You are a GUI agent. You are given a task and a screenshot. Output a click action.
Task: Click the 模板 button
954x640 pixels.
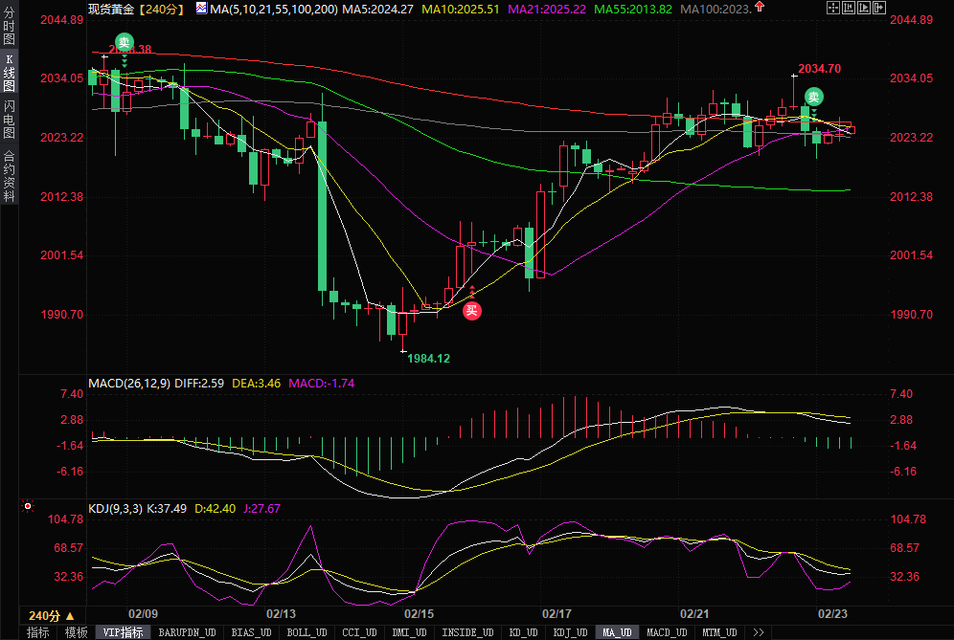point(76,632)
